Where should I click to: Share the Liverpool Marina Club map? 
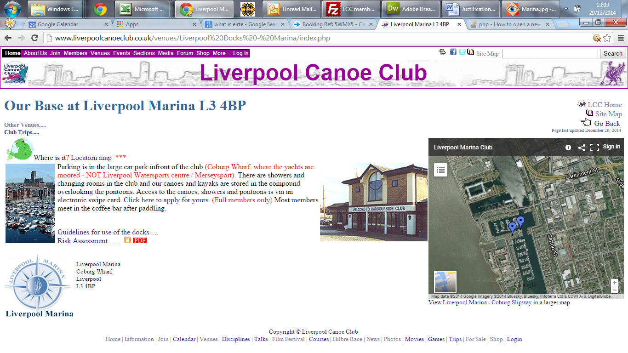click(x=582, y=147)
